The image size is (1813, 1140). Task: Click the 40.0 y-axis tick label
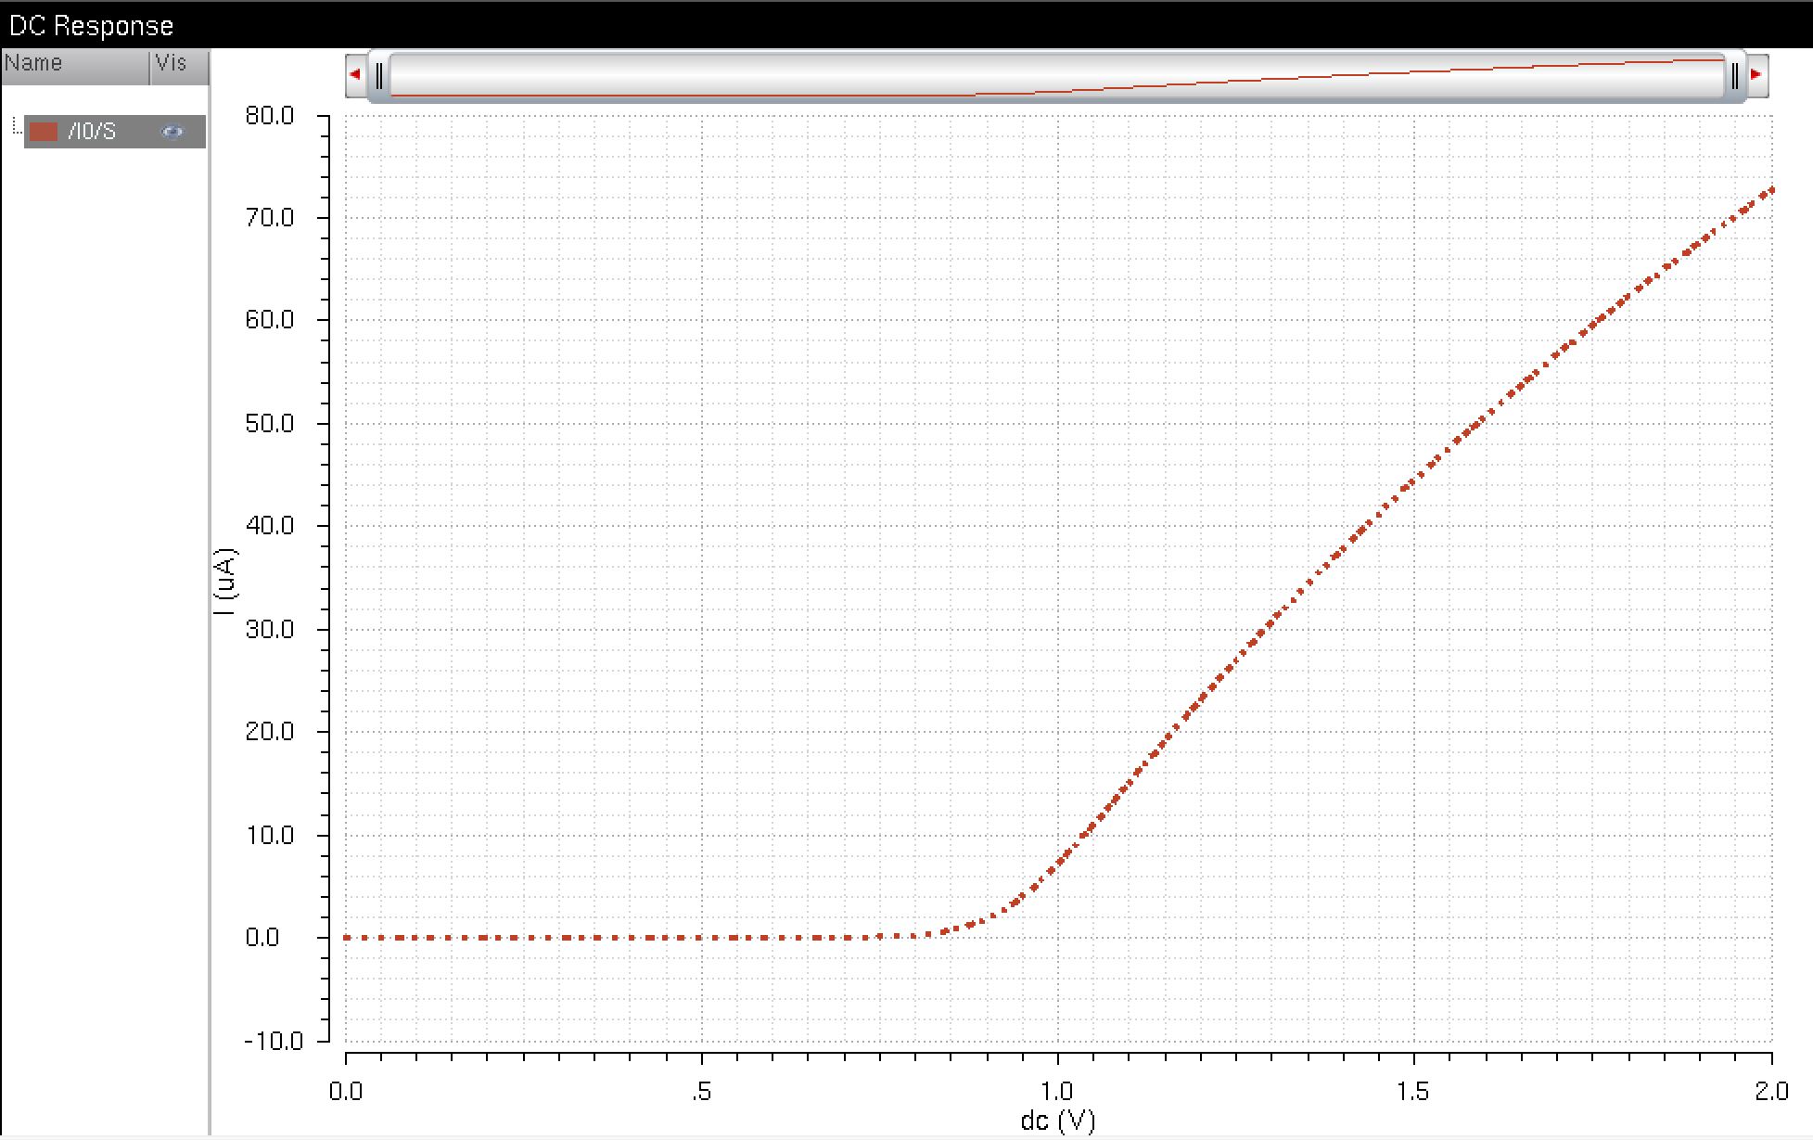click(269, 526)
